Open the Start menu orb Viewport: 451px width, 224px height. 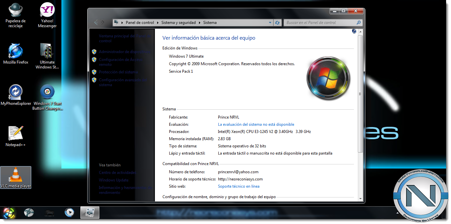point(9,213)
